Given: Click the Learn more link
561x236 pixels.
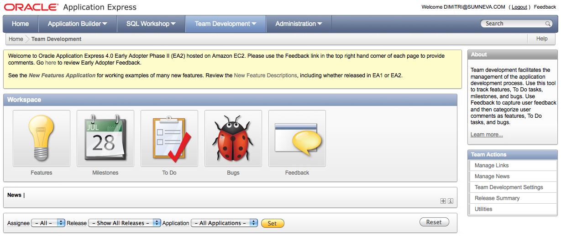Looking at the screenshot, I should point(487,135).
